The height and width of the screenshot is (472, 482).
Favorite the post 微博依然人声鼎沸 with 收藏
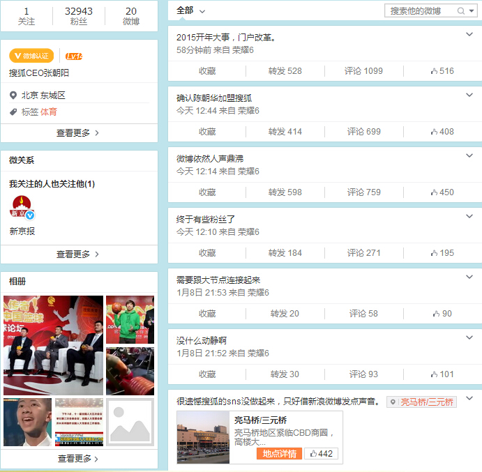[x=207, y=192]
